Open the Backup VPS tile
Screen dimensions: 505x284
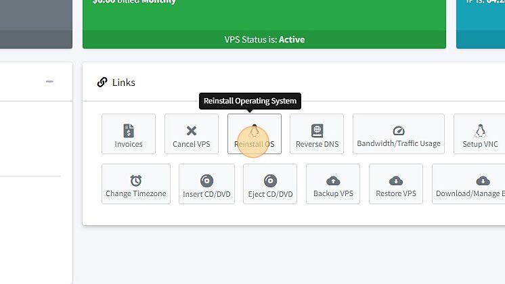click(x=333, y=184)
